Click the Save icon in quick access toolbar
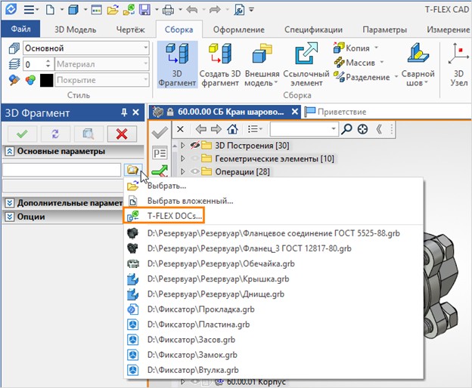This screenshot has width=472, height=388. click(144, 10)
